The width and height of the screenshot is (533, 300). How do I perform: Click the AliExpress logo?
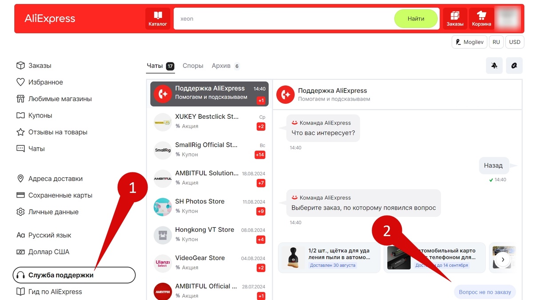(50, 19)
